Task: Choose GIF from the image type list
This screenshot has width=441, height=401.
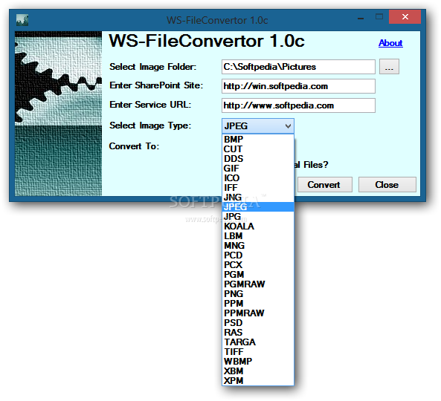Action: [258, 169]
